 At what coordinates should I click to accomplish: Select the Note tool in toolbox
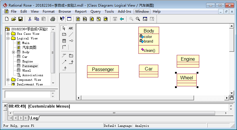(x=64, y=35)
